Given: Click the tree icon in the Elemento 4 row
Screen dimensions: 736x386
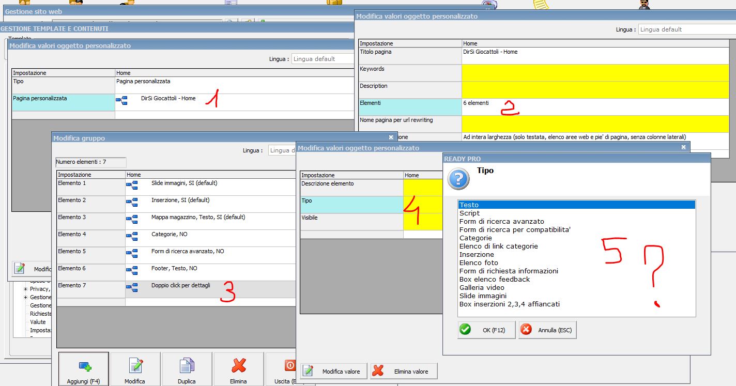Looking at the screenshot, I should pos(132,236).
